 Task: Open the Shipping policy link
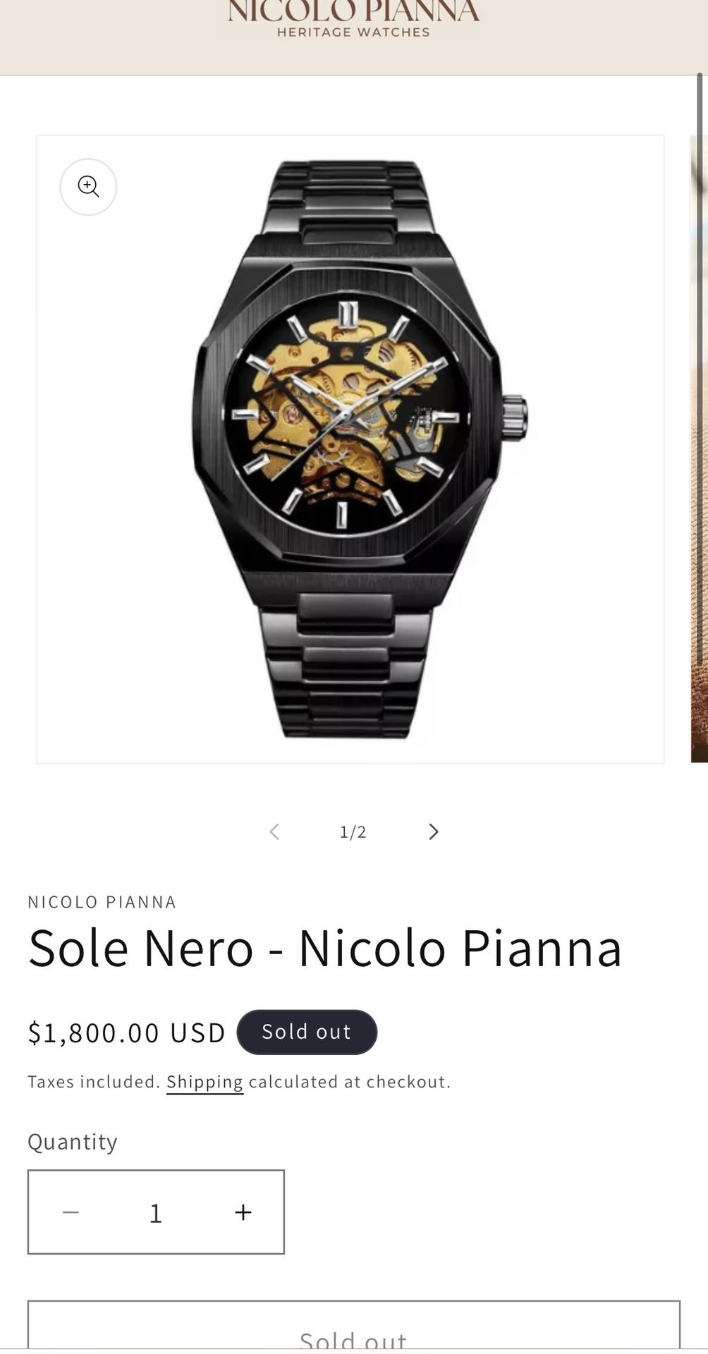tap(205, 1082)
